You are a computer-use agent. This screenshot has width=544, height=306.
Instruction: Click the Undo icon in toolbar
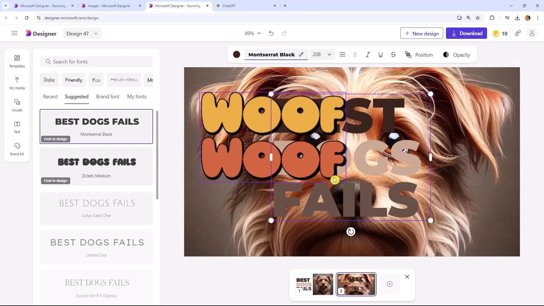[x=271, y=33]
